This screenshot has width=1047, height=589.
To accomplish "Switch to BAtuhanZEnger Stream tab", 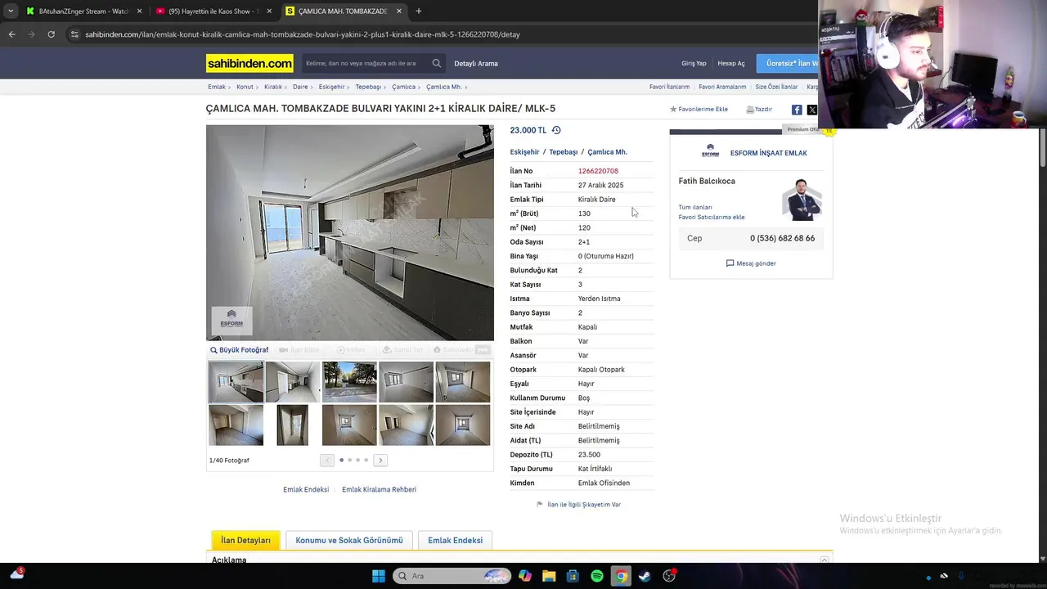I will pyautogui.click(x=82, y=11).
